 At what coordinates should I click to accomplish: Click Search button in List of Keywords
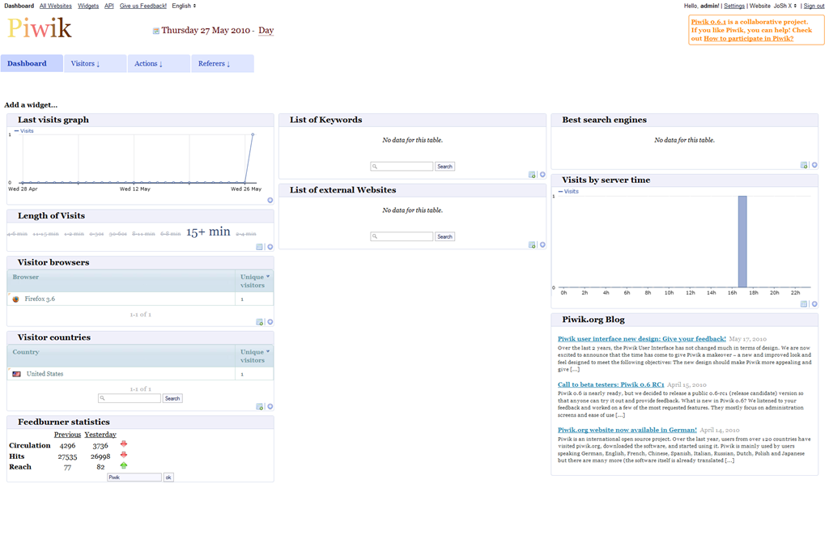(x=444, y=167)
